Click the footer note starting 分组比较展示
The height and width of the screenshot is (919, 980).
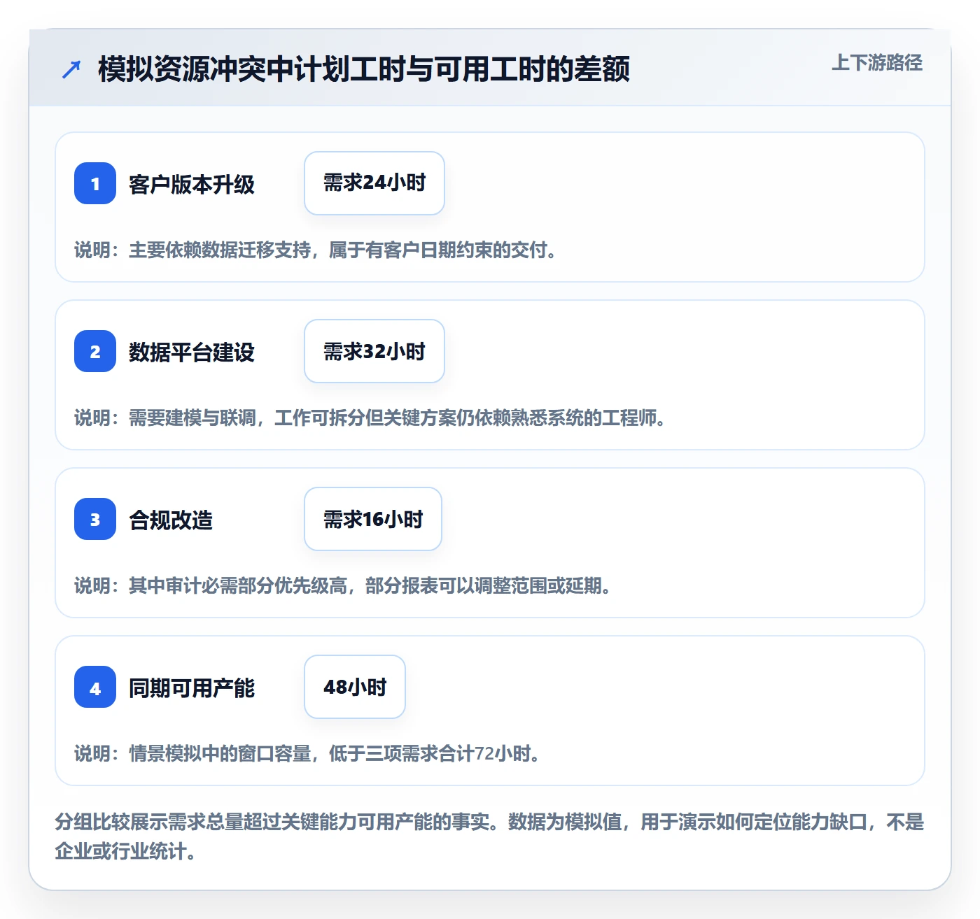tap(490, 836)
